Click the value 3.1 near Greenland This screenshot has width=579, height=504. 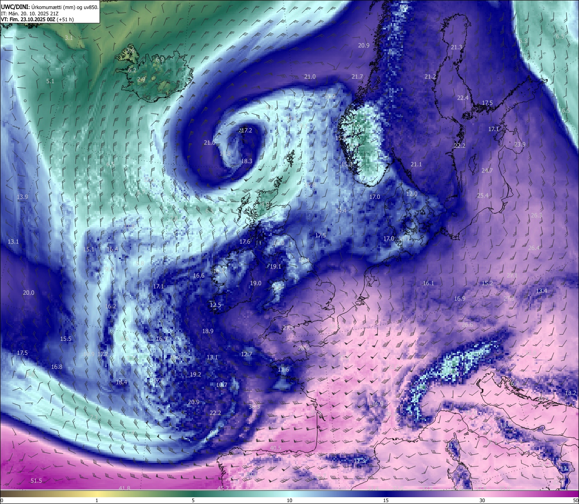tap(69, 38)
